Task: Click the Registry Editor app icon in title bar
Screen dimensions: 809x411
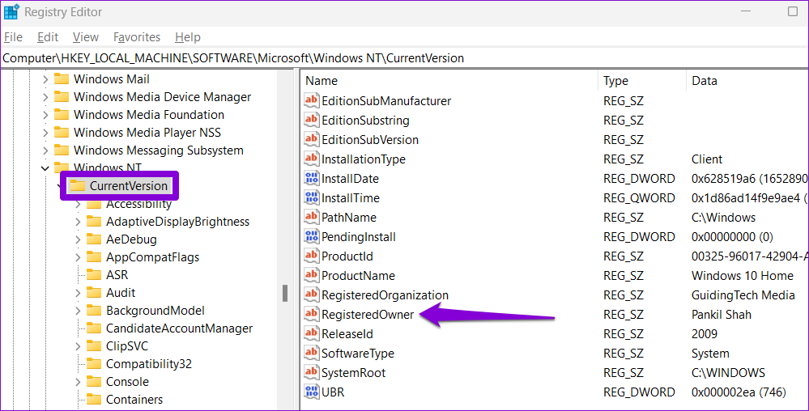Action: [x=11, y=12]
